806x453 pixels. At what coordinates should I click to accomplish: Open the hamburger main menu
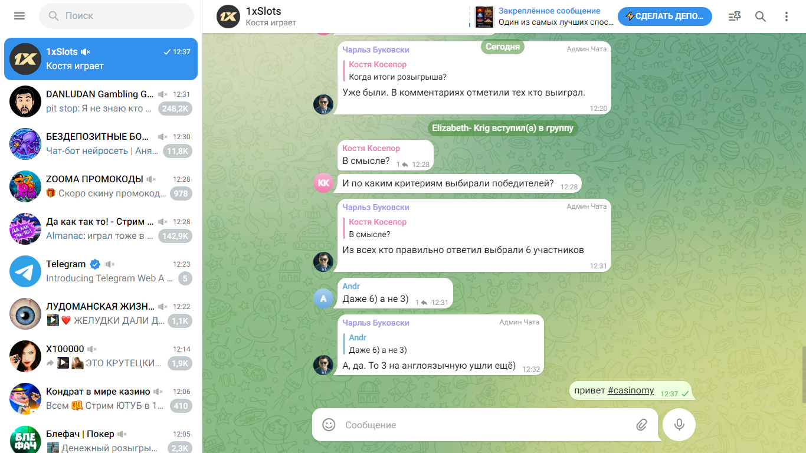pyautogui.click(x=19, y=16)
